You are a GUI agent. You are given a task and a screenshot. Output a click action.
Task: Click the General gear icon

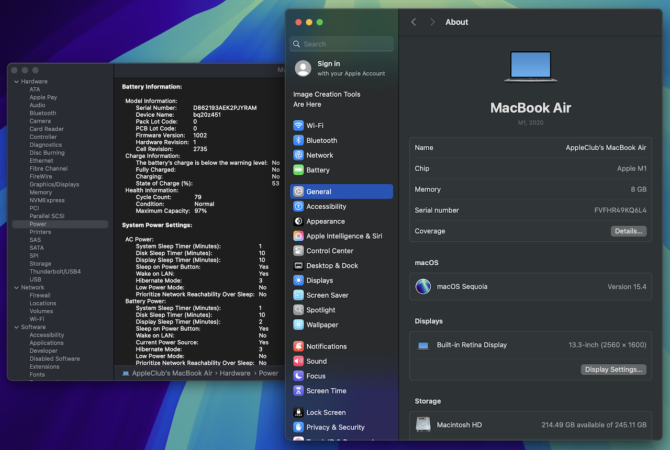pyautogui.click(x=298, y=192)
